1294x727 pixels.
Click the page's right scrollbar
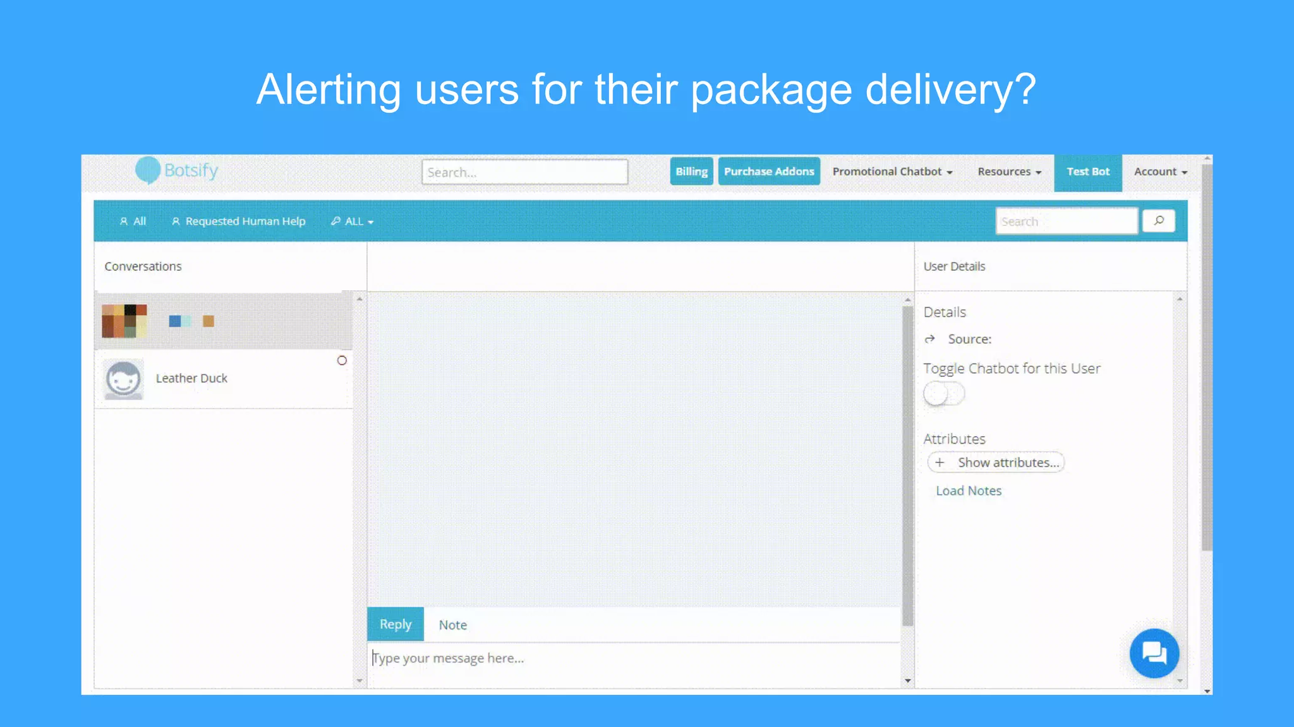(1207, 357)
